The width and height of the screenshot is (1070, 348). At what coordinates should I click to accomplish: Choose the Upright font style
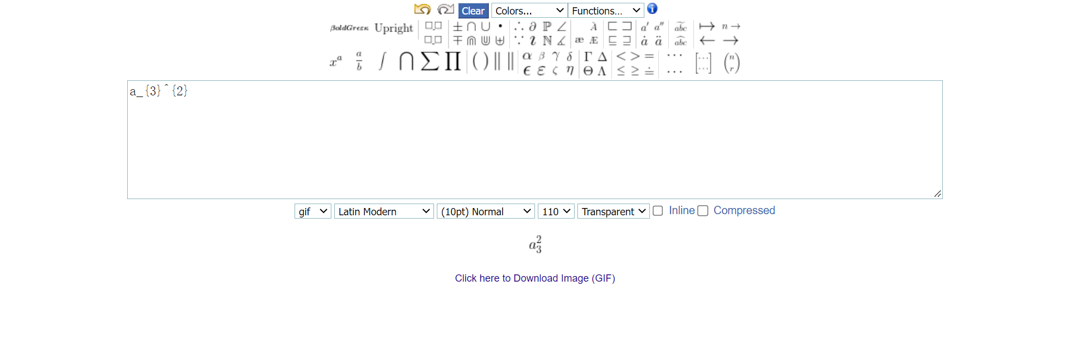coord(394,28)
